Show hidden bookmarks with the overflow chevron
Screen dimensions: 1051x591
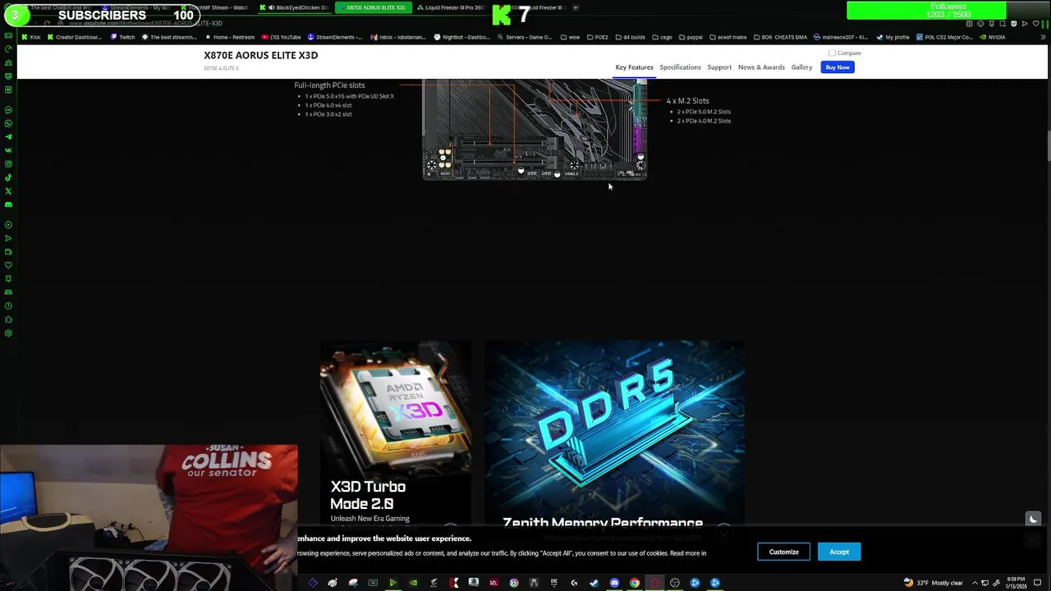pos(1043,37)
